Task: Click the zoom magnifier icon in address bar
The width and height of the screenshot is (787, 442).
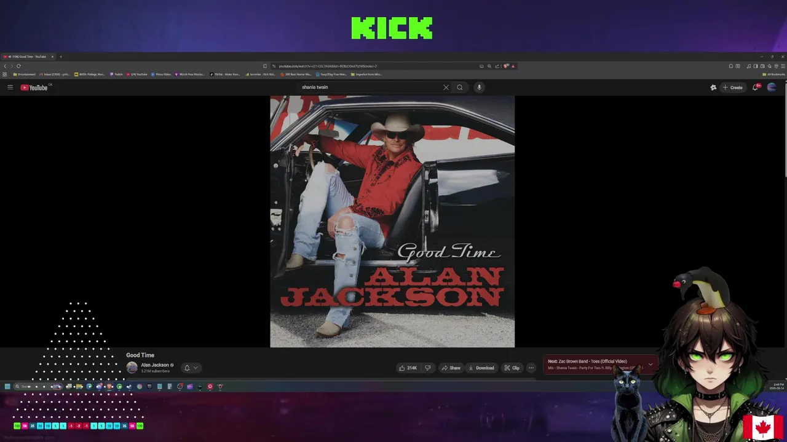Action: pyautogui.click(x=489, y=66)
